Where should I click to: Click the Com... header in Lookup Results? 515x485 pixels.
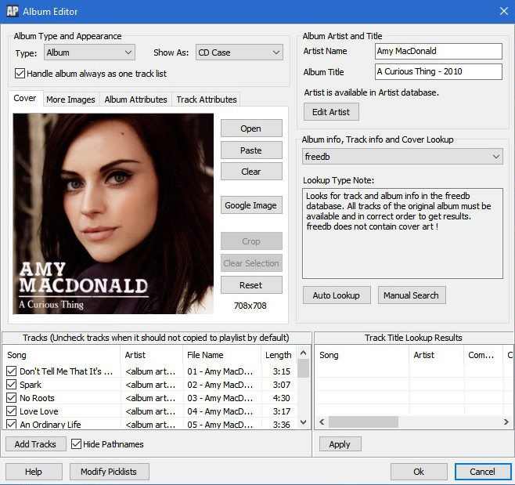tap(483, 355)
